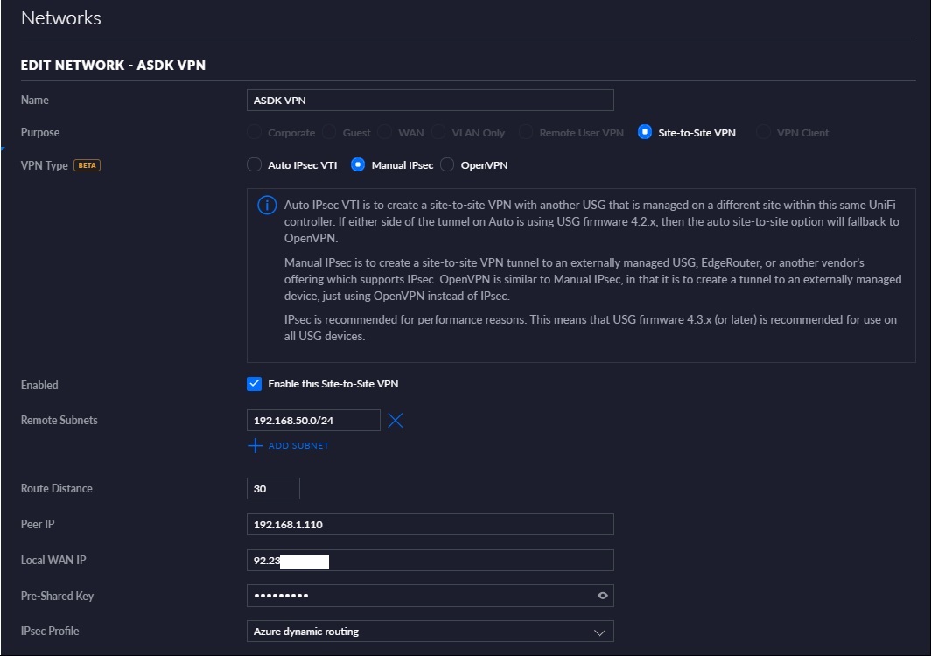Remove the 192.168.50.0/24 remote subnet
This screenshot has height=656, width=931.
coord(395,421)
